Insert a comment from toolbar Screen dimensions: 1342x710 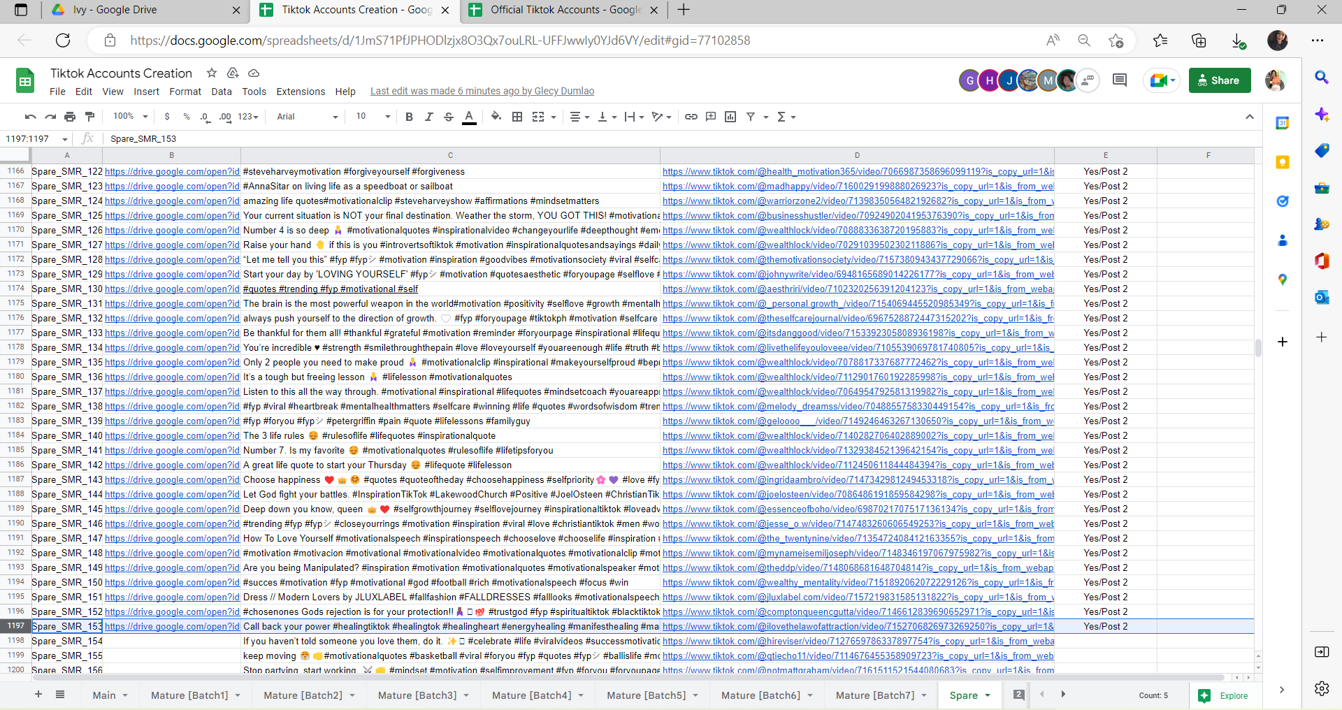(711, 117)
